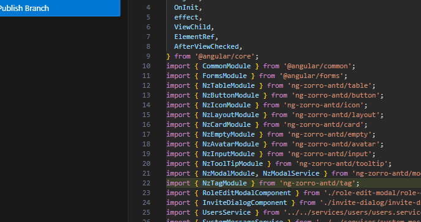Click the from keyword on line 18
This screenshot has width=421, height=222.
[x=279, y=144]
